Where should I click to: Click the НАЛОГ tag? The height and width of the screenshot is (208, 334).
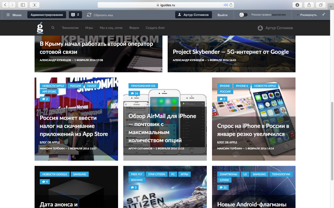click(92, 86)
